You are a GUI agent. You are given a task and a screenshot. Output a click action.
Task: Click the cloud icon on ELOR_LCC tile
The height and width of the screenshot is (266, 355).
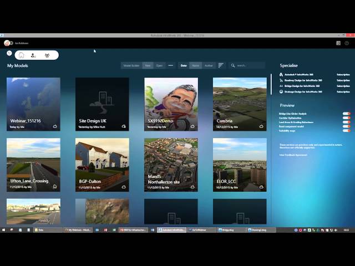pos(261,187)
